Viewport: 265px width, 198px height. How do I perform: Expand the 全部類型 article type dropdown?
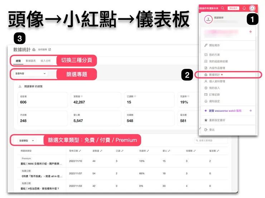[27, 141]
